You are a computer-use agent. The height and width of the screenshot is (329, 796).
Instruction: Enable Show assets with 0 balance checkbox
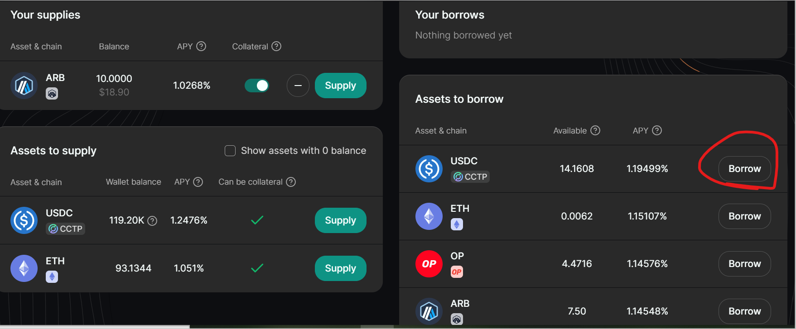230,151
